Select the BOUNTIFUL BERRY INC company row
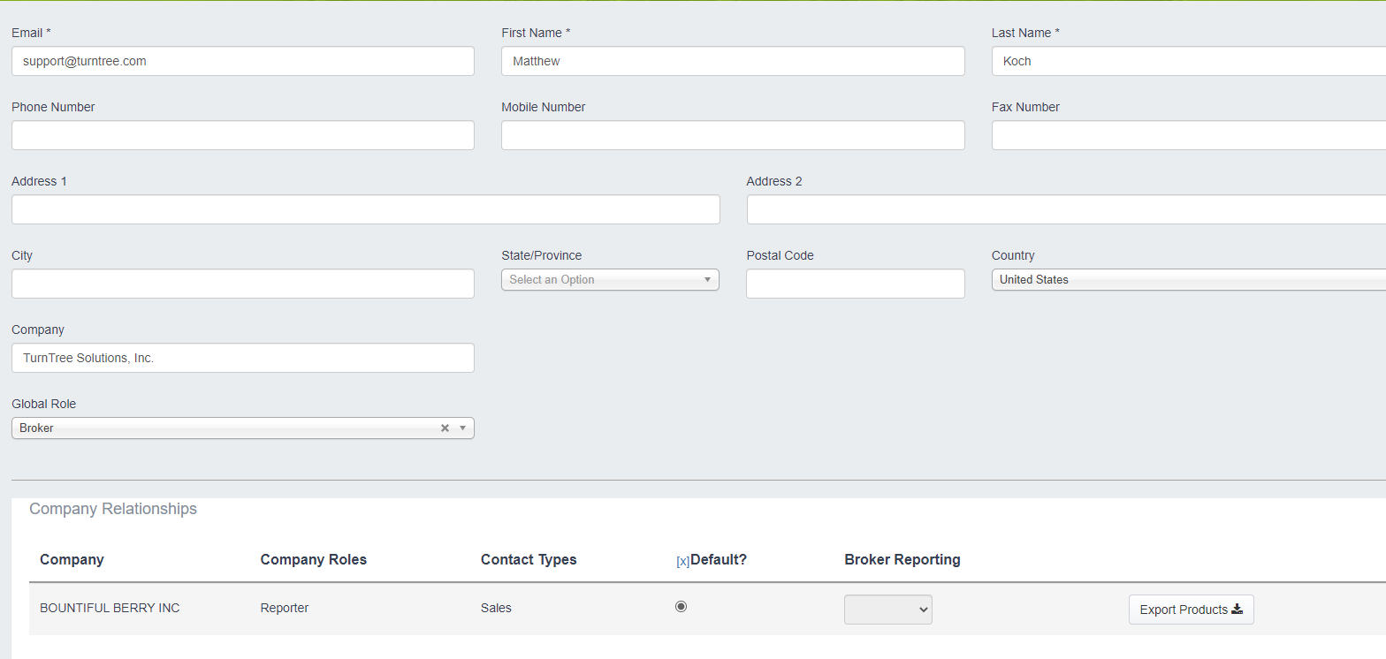 tap(110, 609)
